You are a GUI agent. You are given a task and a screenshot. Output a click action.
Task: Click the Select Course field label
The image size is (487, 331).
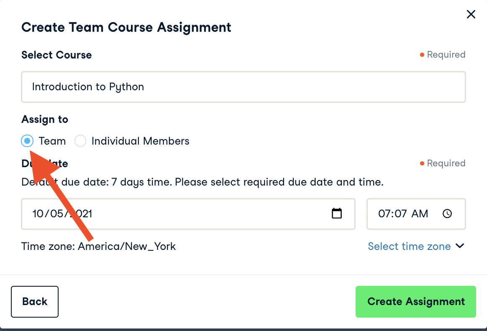[56, 55]
